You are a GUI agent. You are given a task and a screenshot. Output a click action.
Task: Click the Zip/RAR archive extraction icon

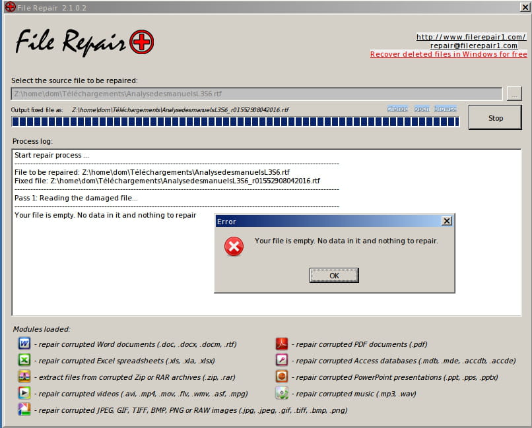point(24,377)
